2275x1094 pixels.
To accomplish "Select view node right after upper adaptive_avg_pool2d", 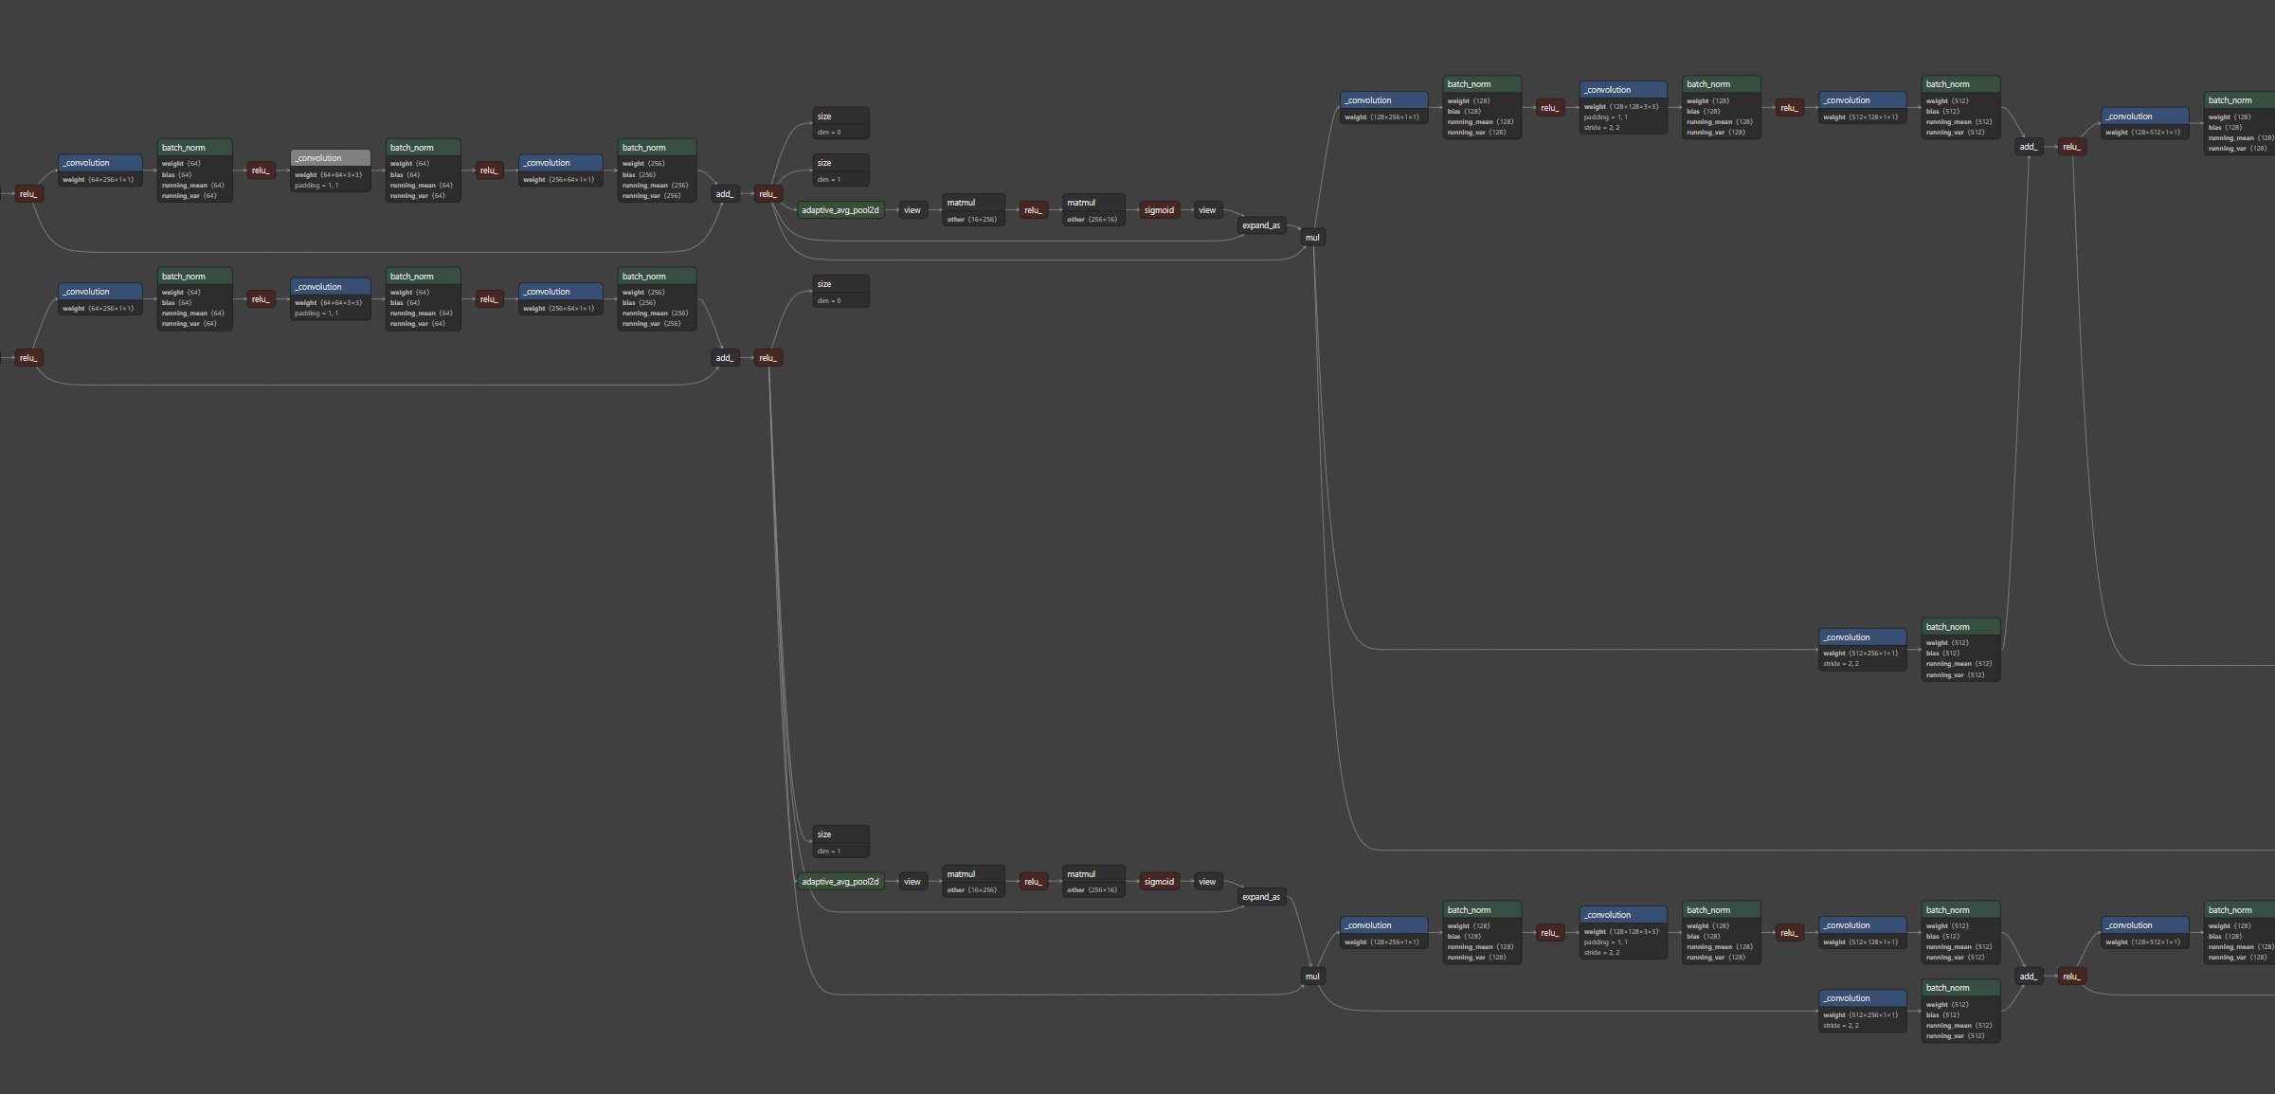I will click(912, 210).
